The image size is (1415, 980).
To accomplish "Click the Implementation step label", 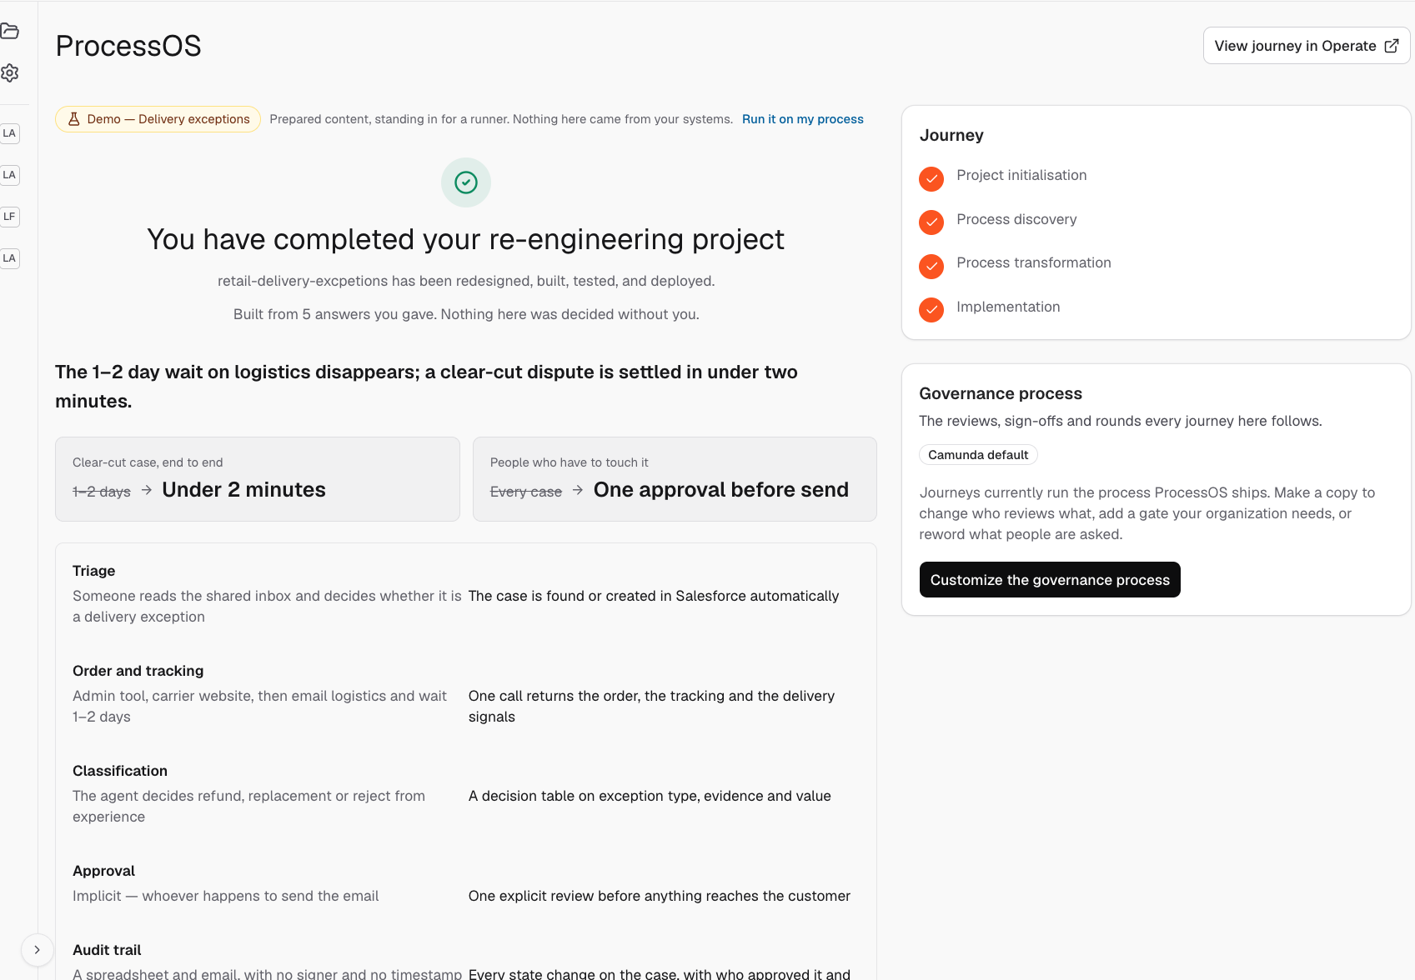I will (1008, 307).
